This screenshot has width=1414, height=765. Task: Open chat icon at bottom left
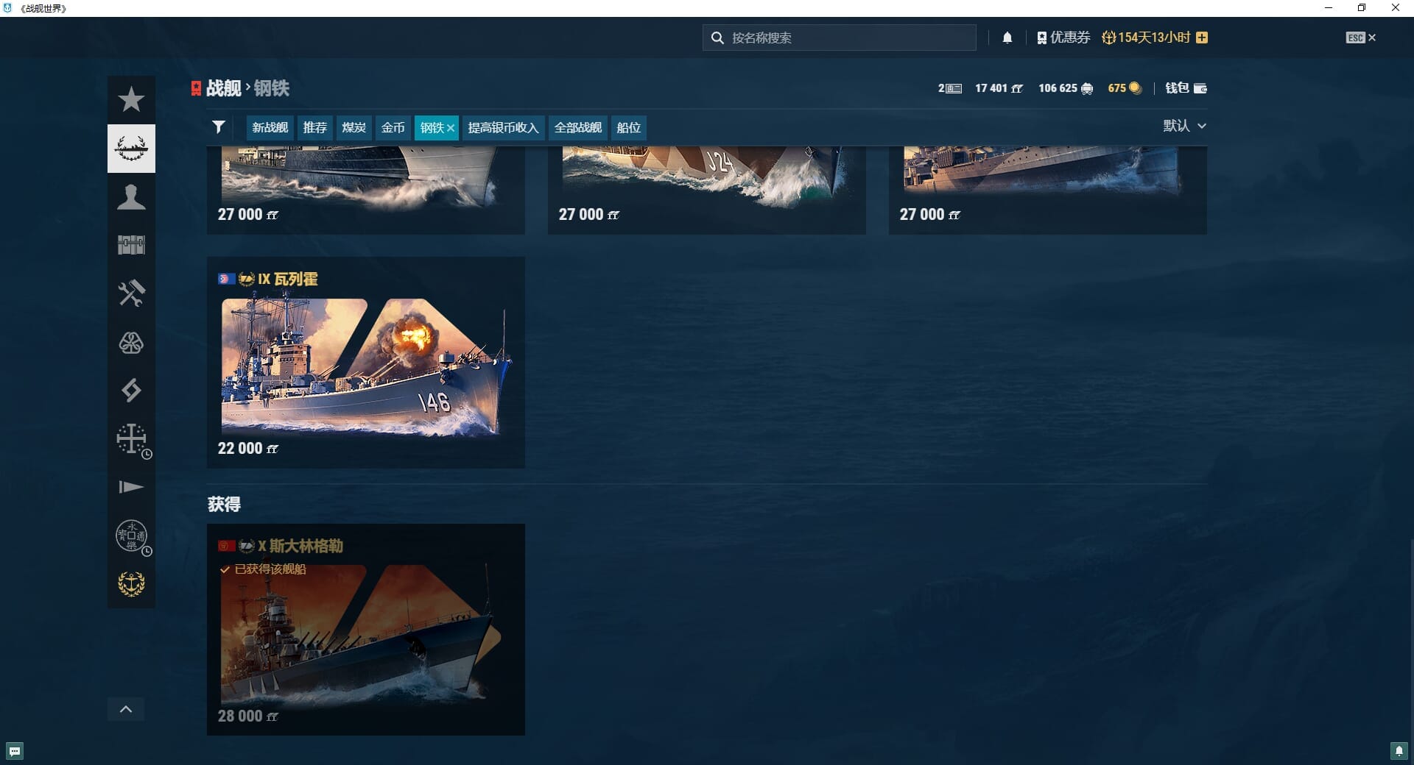15,751
